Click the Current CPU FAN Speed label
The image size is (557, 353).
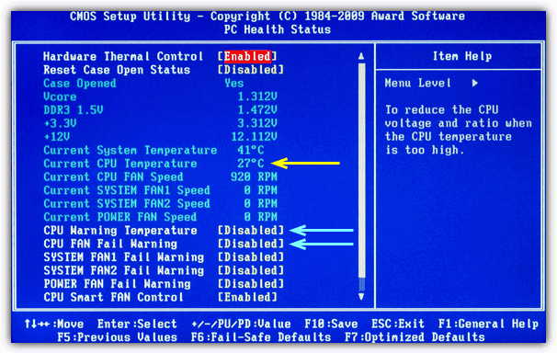(113, 176)
